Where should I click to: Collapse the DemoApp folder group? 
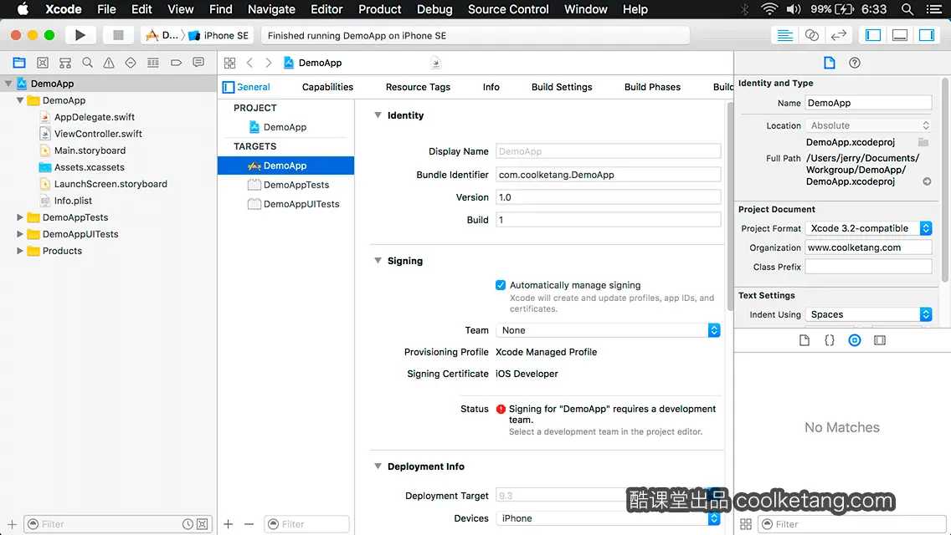coord(19,100)
